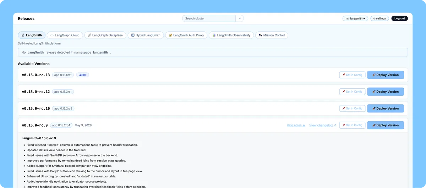The image size is (426, 188).
Task: Open settings from the header
Action: [x=379, y=18]
